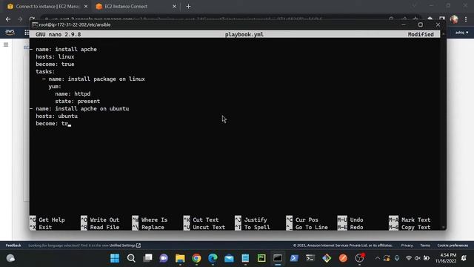This screenshot has height=267, width=474.
Task: Switch to Google Chrome on taskbar
Action: click(196, 258)
